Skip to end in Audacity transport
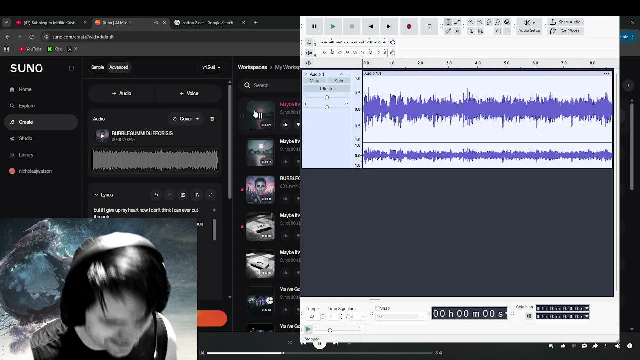The height and width of the screenshot is (360, 640). pos(389,27)
